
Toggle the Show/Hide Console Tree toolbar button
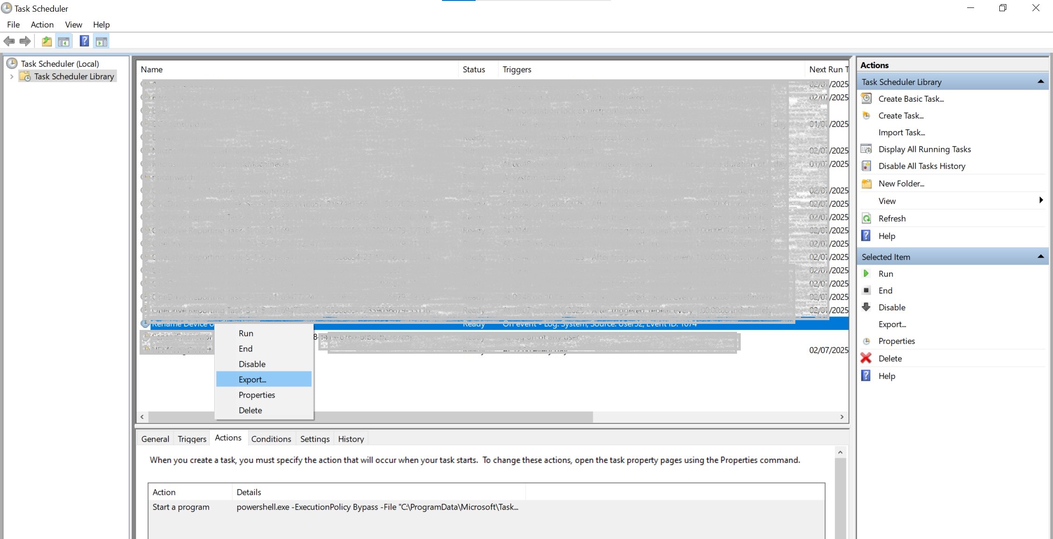(64, 41)
